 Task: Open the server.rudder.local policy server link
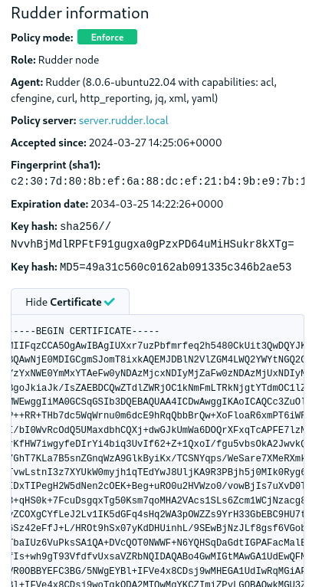pyautogui.click(x=123, y=120)
